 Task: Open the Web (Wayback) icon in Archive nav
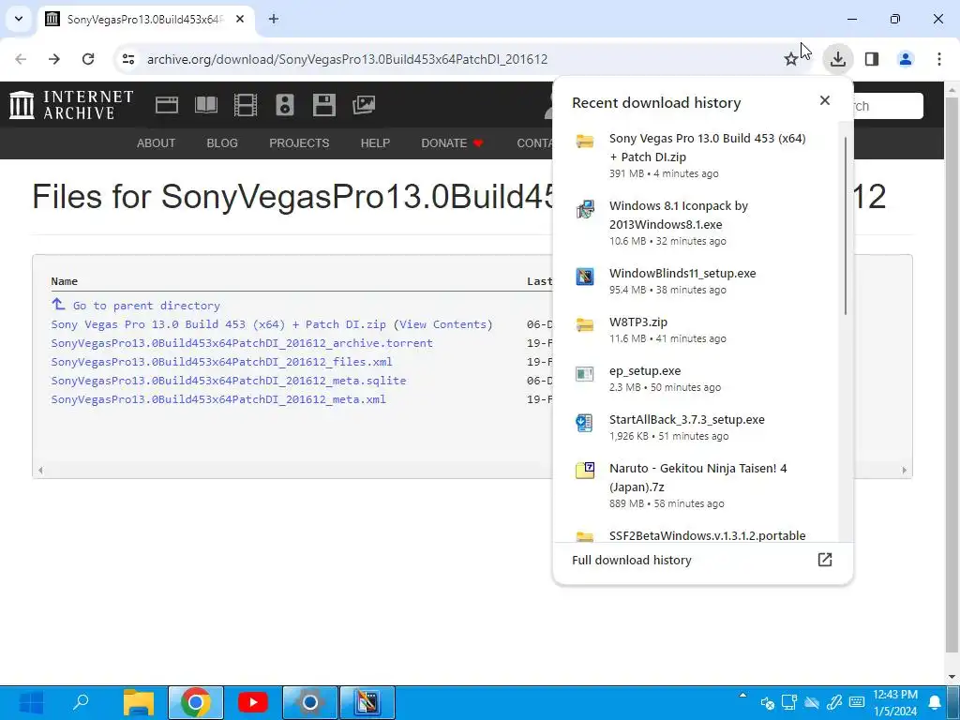[167, 105]
